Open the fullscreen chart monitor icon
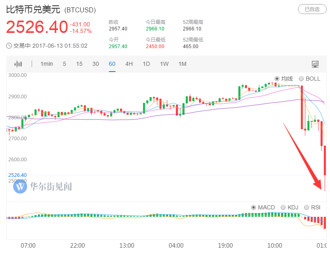Viewport: 330px width, 253px height. (315, 64)
